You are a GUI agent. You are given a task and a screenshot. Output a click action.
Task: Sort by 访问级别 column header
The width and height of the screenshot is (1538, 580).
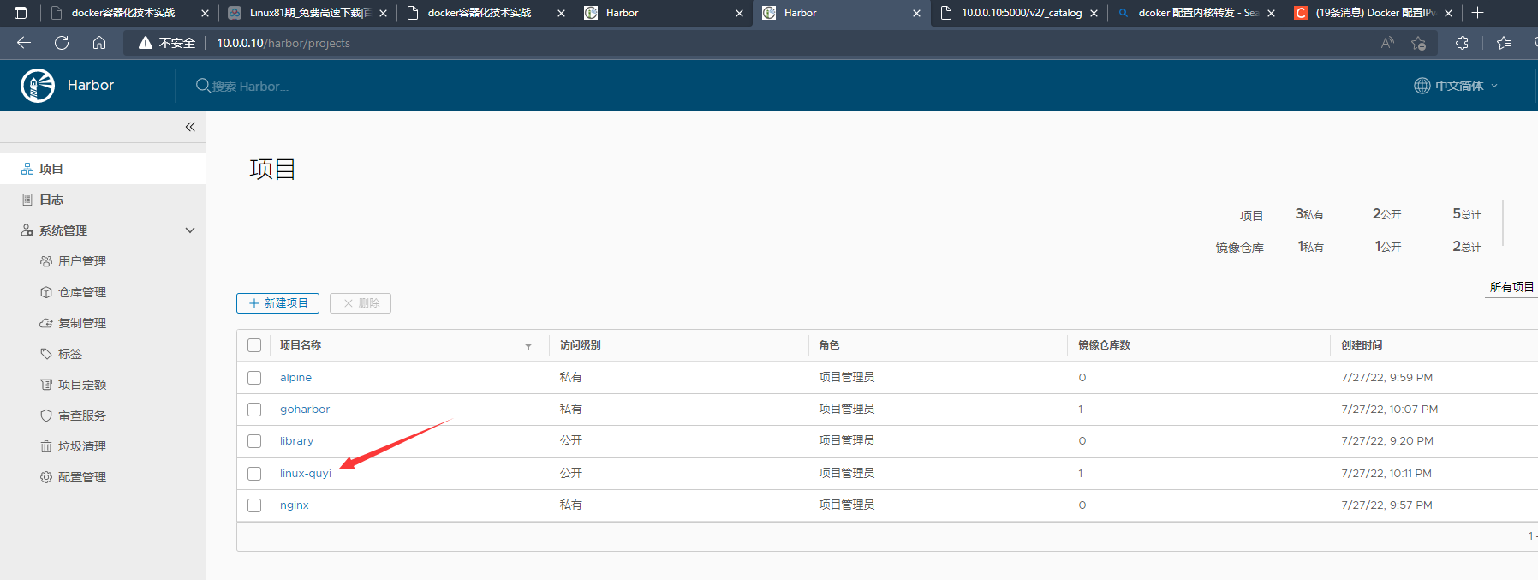point(581,345)
